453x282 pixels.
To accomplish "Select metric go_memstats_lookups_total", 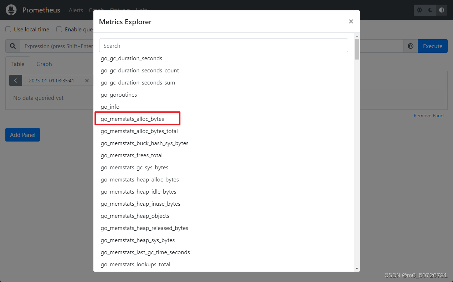I will [x=135, y=264].
